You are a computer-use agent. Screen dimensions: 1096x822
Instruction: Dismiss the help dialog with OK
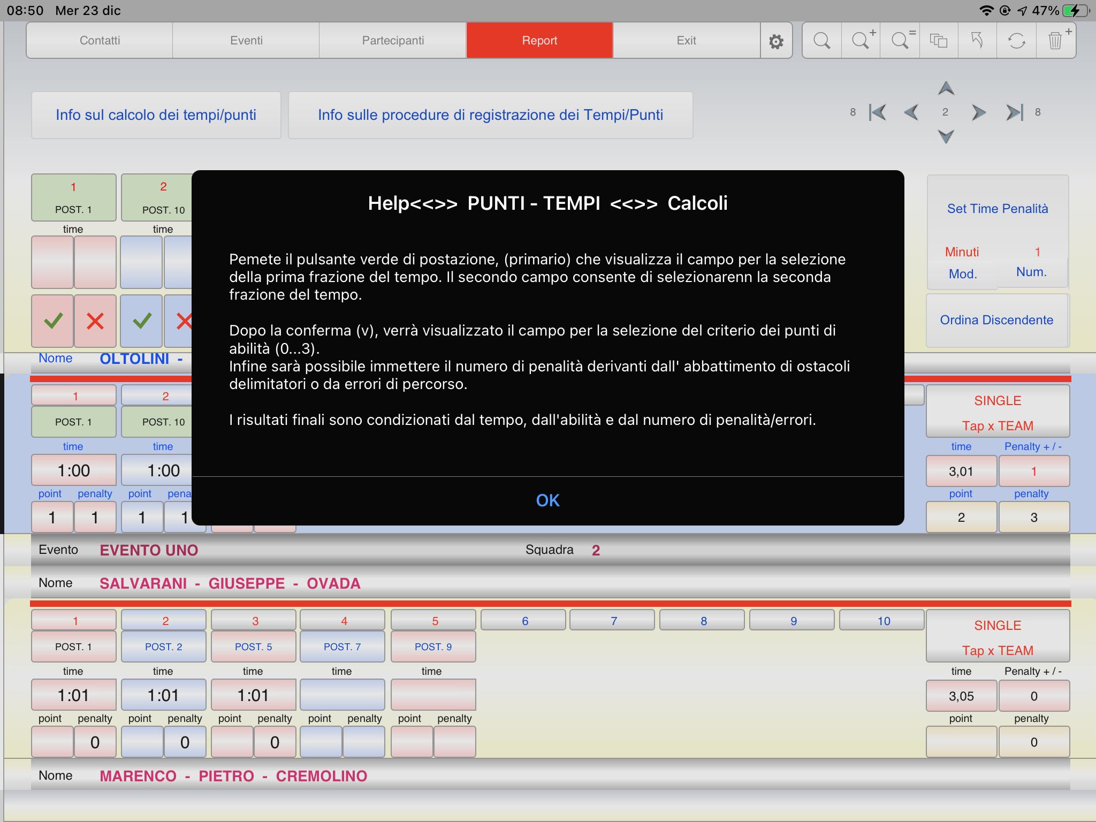547,500
